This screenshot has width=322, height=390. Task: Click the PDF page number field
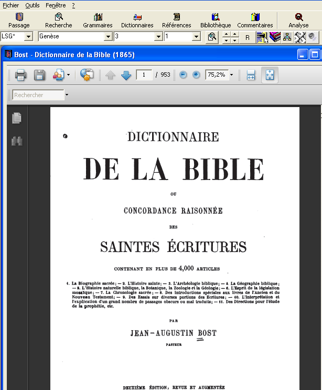(144, 75)
